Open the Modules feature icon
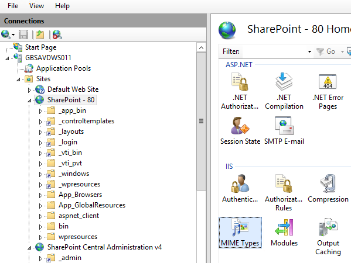This screenshot has height=263, width=351. [x=284, y=233]
